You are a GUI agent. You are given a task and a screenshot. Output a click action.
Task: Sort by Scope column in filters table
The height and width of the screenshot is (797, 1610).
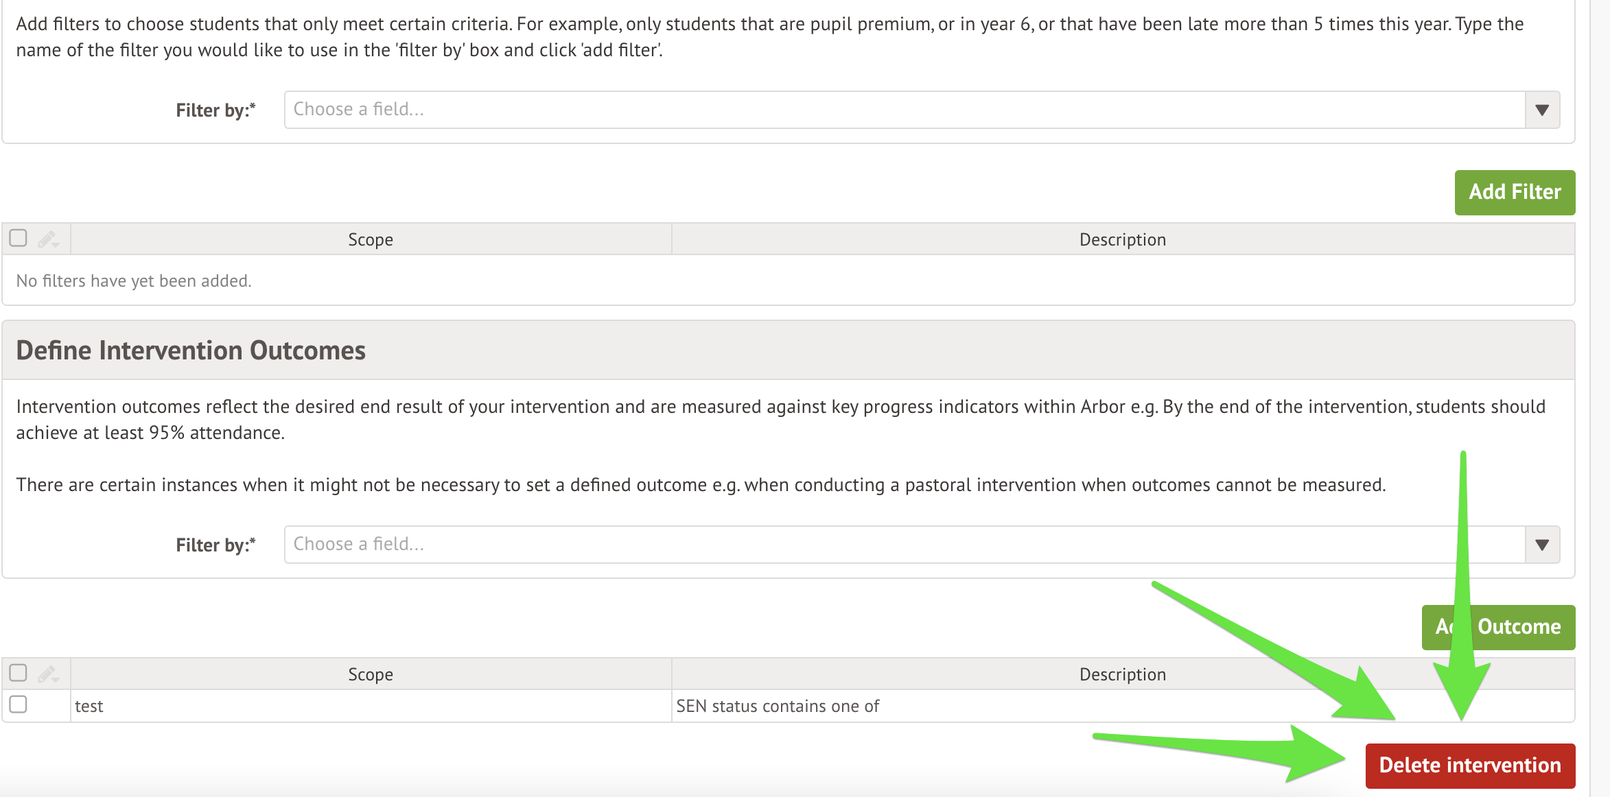point(371,239)
